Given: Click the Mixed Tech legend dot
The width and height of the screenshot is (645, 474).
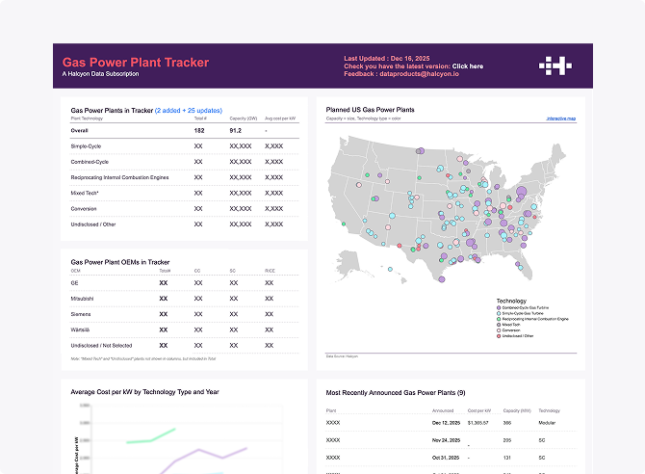Looking at the screenshot, I should (x=499, y=324).
